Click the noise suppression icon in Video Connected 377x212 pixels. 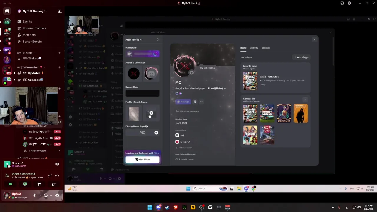(50, 175)
